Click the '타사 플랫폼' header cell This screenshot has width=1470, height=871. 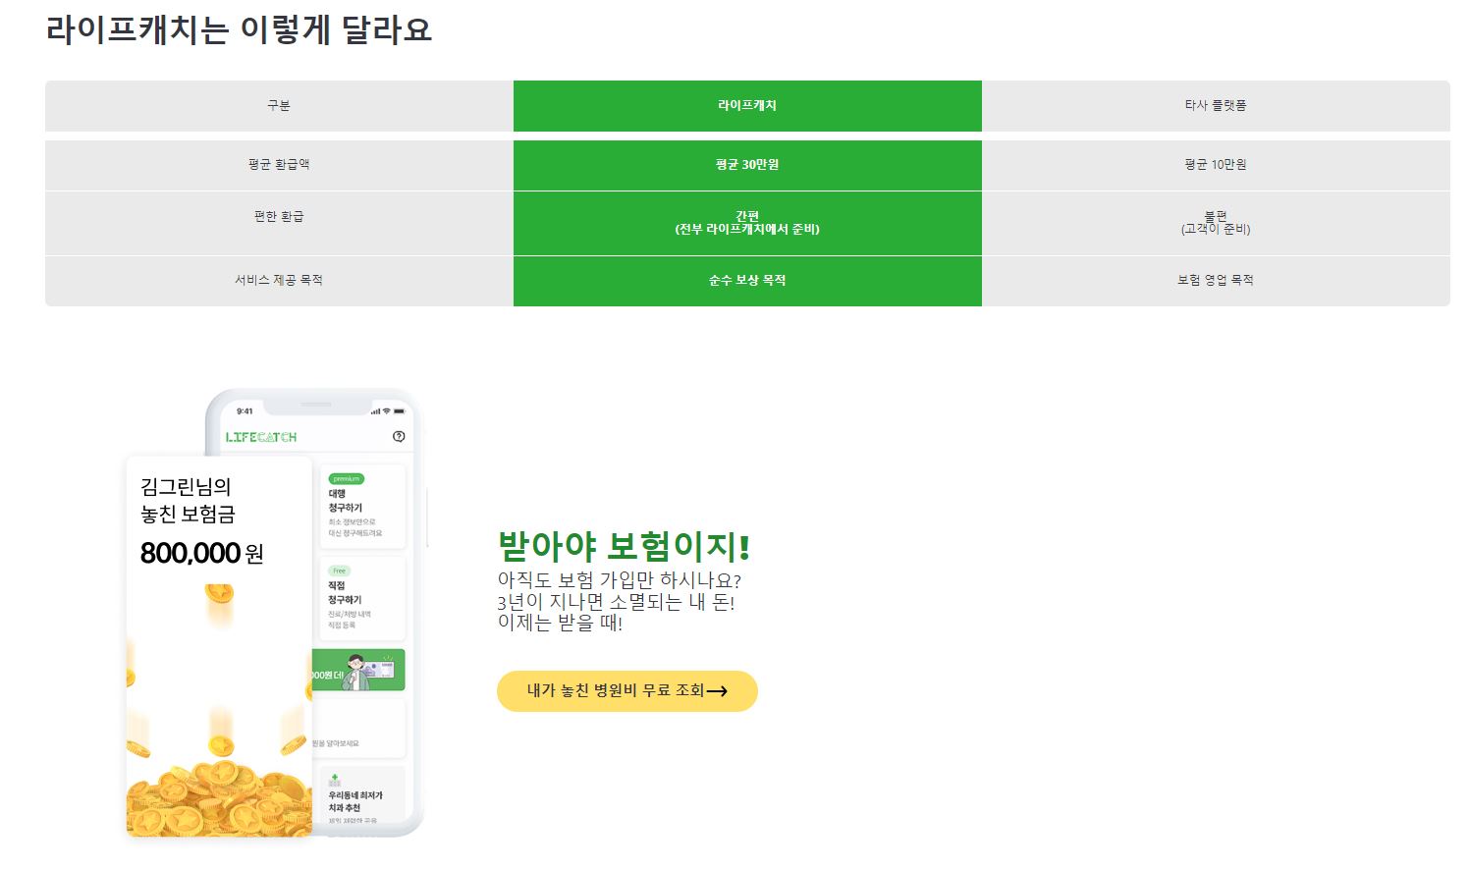(x=1216, y=106)
